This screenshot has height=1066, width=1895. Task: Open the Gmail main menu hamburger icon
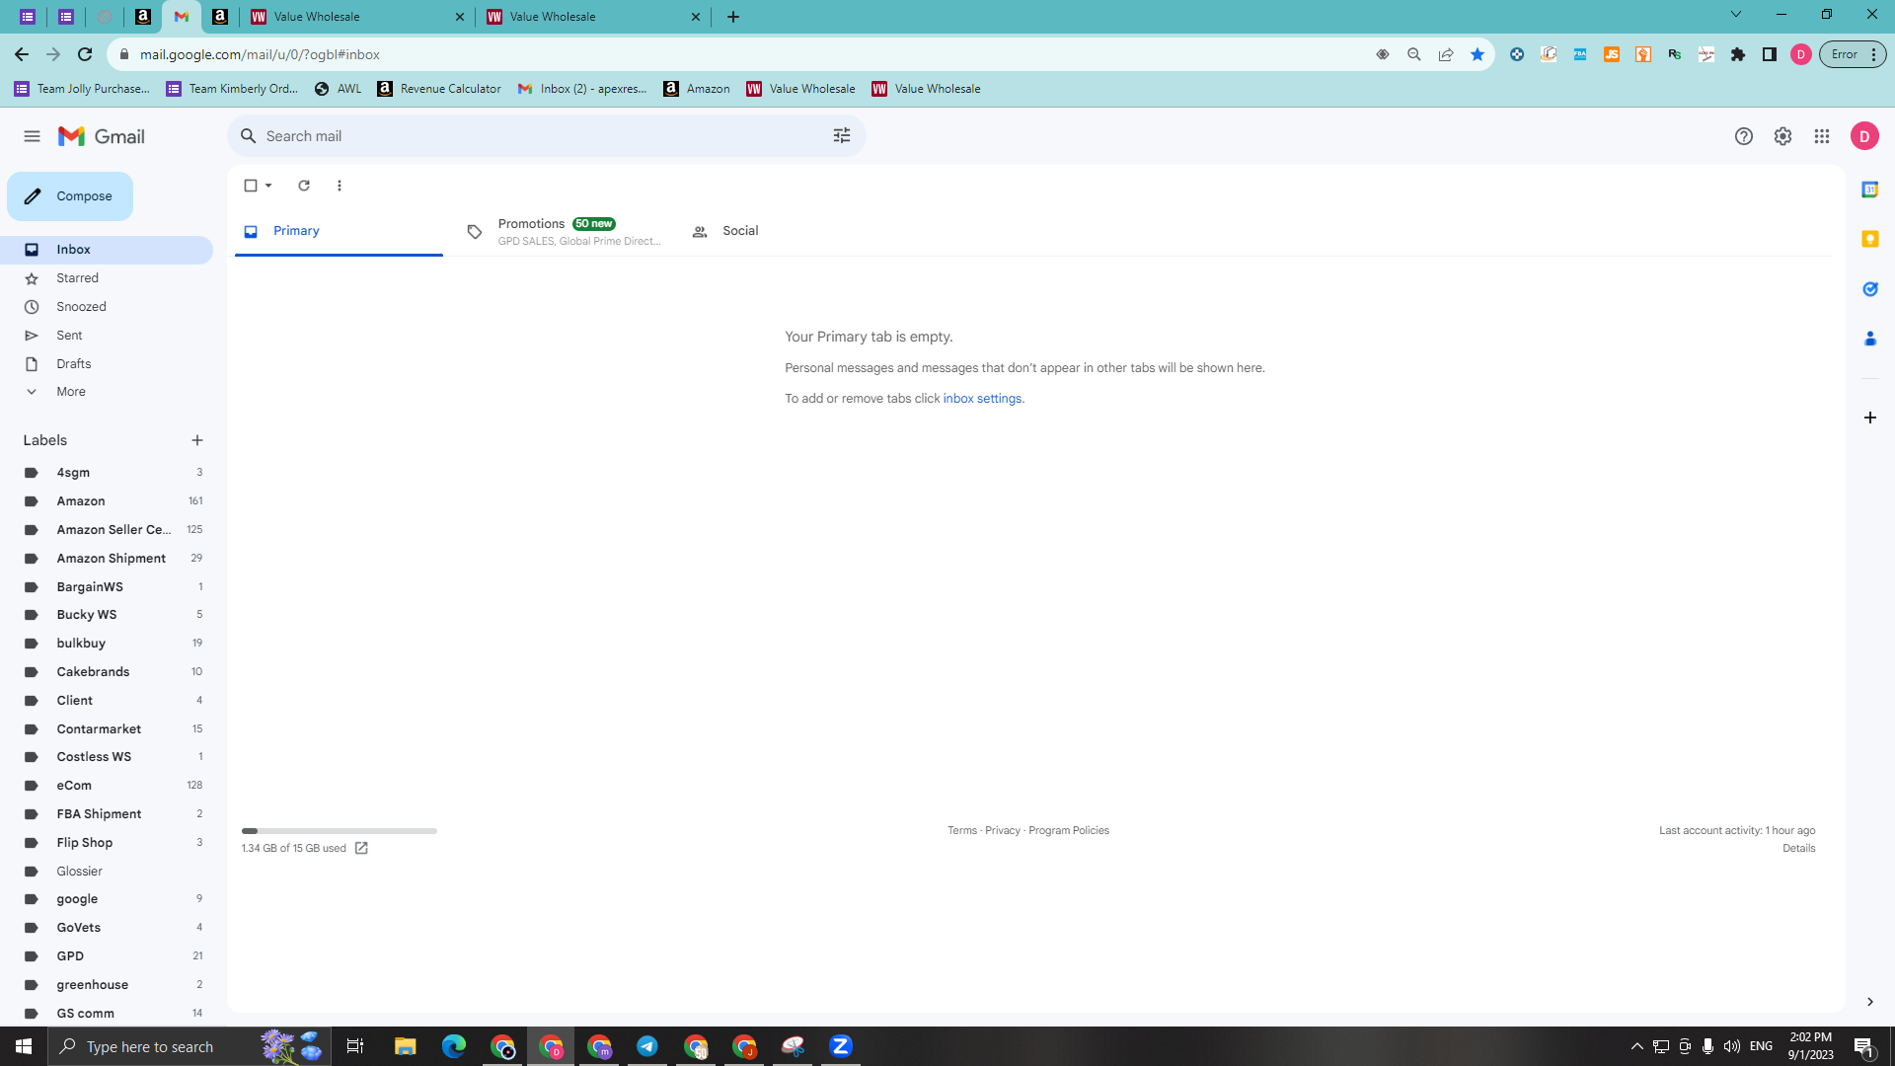point(32,136)
